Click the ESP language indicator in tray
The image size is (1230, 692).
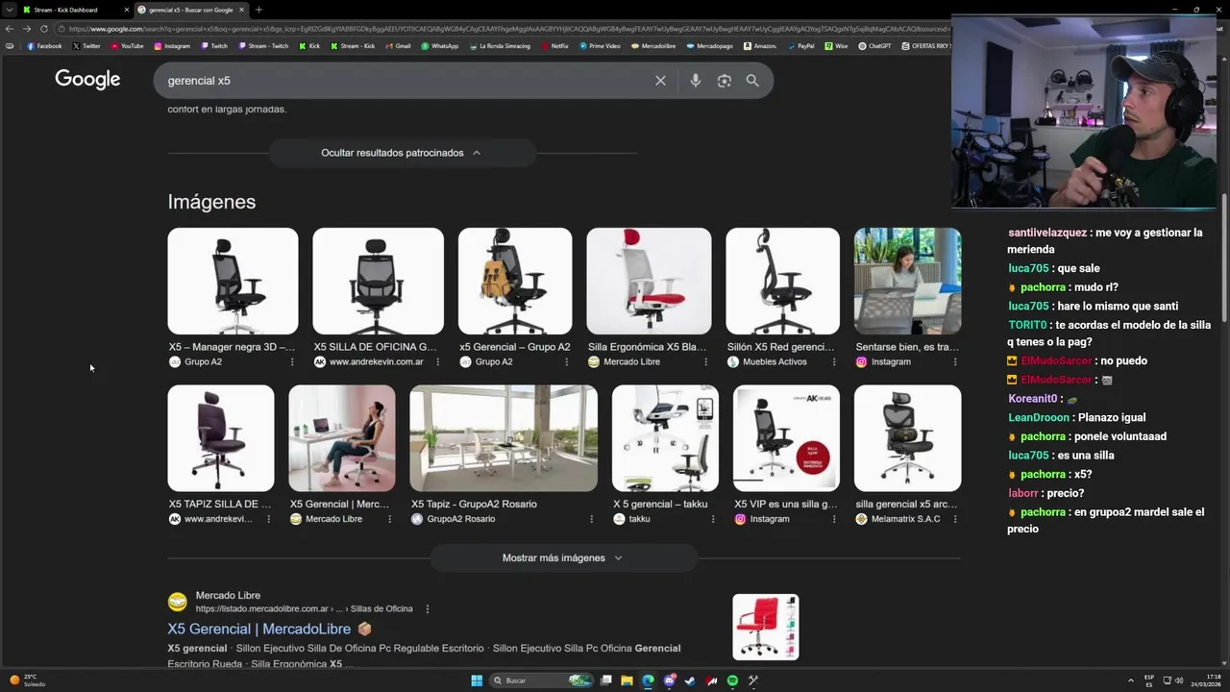pyautogui.click(x=1149, y=680)
